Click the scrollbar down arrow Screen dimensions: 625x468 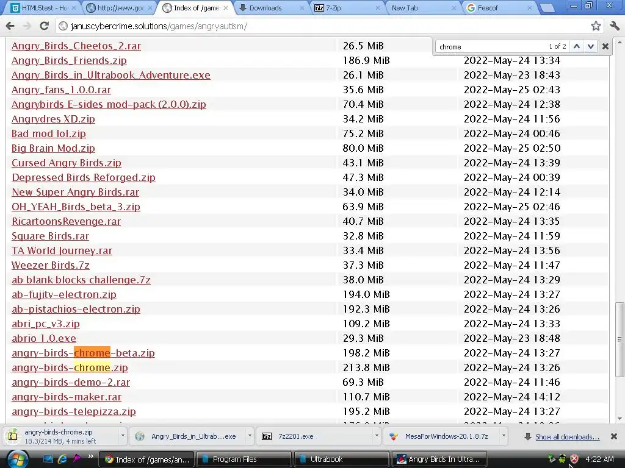pos(620,419)
